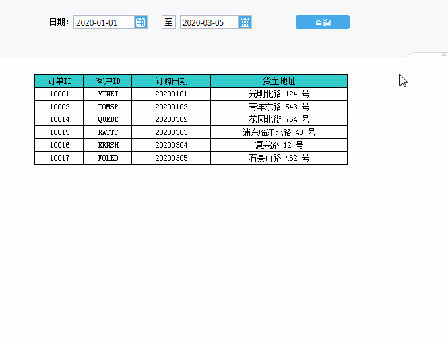Click the 订购日期 column header
448x344 pixels.
(x=171, y=81)
